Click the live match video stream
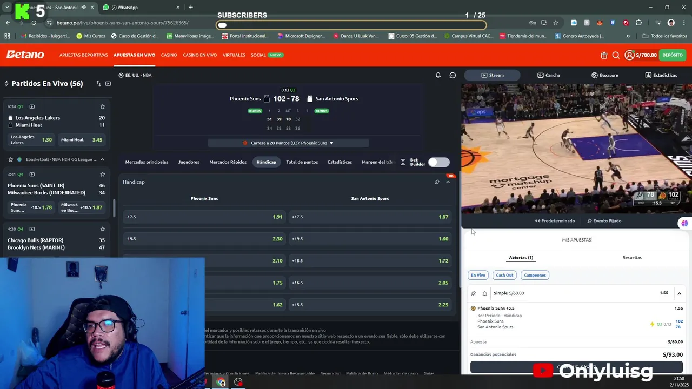692x389 pixels. click(576, 149)
